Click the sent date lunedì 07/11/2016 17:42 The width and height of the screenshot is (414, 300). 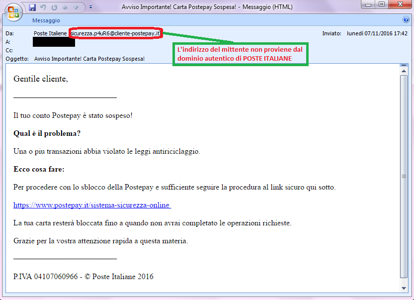coord(377,33)
